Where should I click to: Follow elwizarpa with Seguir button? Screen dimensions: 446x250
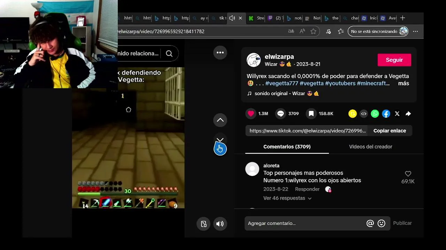click(394, 60)
